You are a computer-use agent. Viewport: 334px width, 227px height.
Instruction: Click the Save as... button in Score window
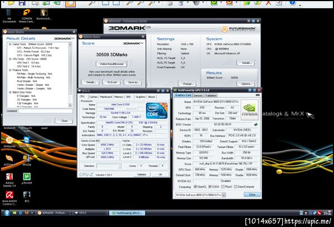pyautogui.click(x=134, y=82)
